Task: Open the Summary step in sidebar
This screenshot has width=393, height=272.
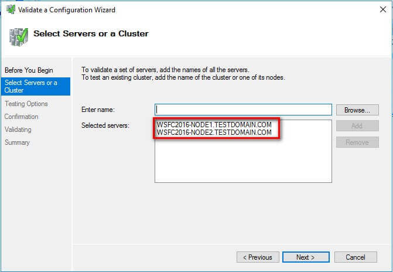Action: point(17,142)
